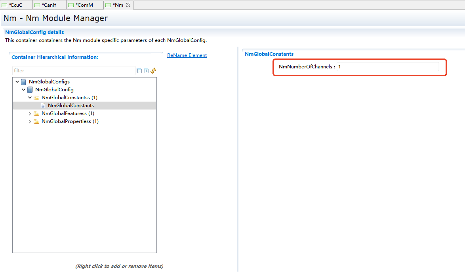Collapse the root NmGlobalConfigs node
Screen dimensions: 465x272
17,82
